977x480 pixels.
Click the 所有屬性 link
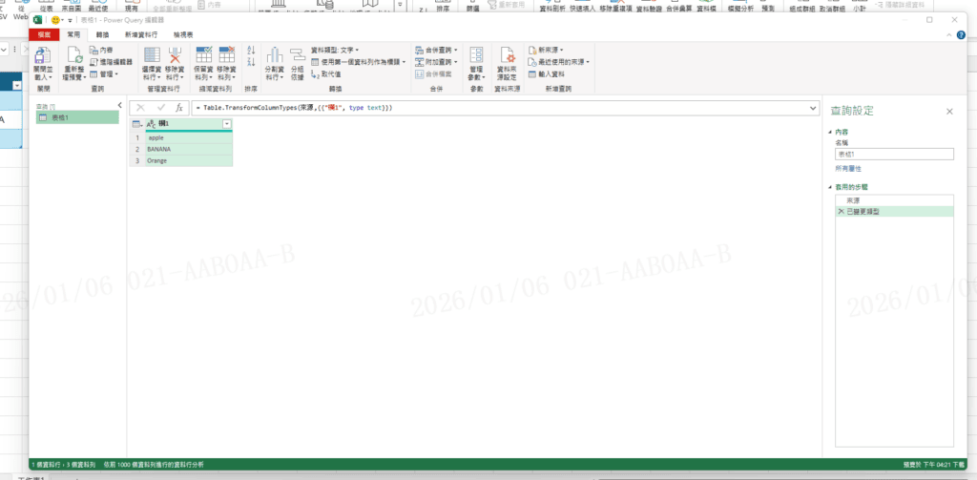[849, 167]
